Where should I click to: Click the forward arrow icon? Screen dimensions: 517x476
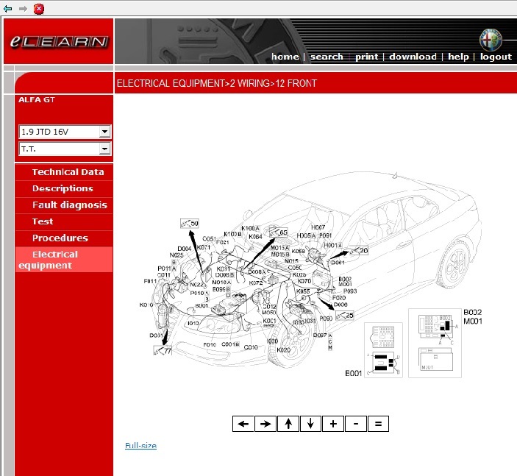click(23, 9)
